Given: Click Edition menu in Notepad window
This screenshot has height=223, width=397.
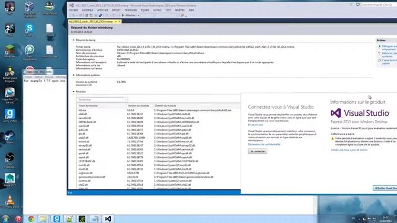Looking at the screenshot, I should coord(38,77).
